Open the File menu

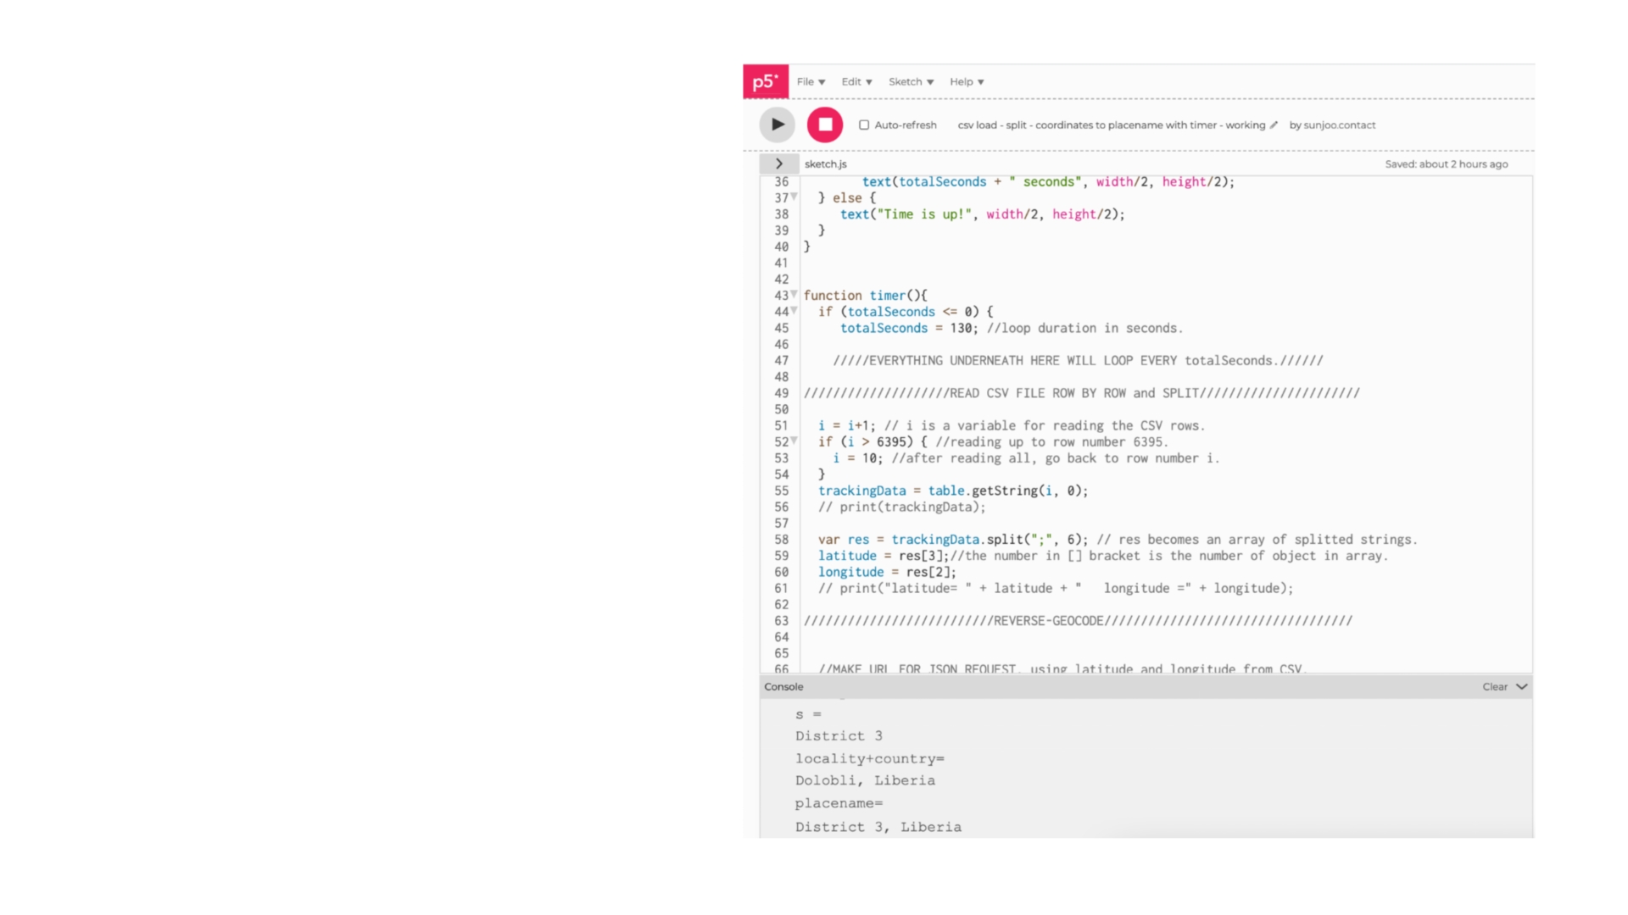811,82
